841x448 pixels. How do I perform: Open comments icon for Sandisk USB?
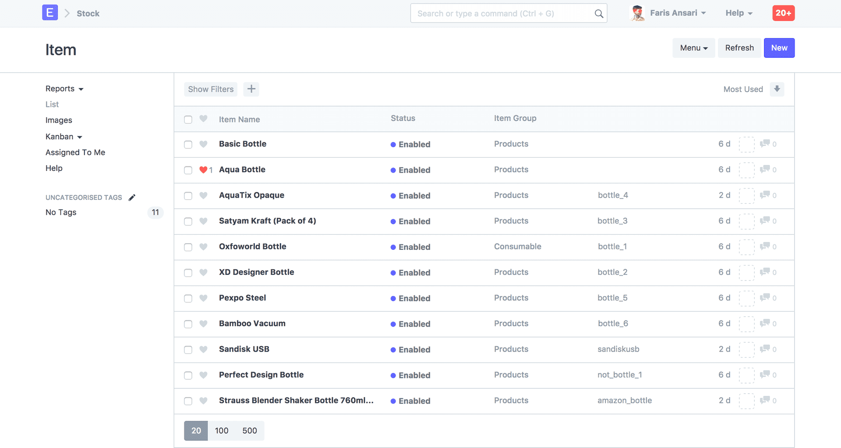pos(765,349)
